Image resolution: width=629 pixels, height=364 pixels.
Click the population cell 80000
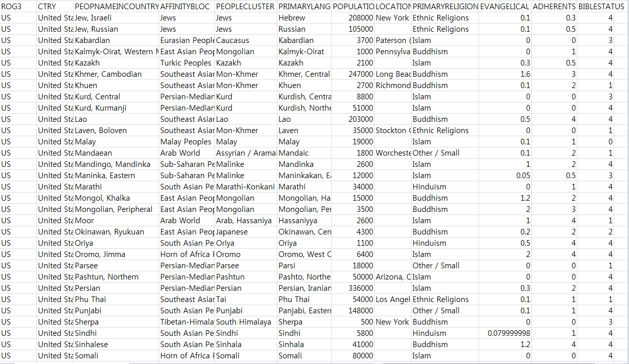[353, 356]
